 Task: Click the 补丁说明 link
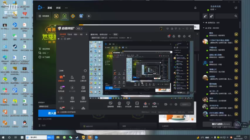[44, 57]
